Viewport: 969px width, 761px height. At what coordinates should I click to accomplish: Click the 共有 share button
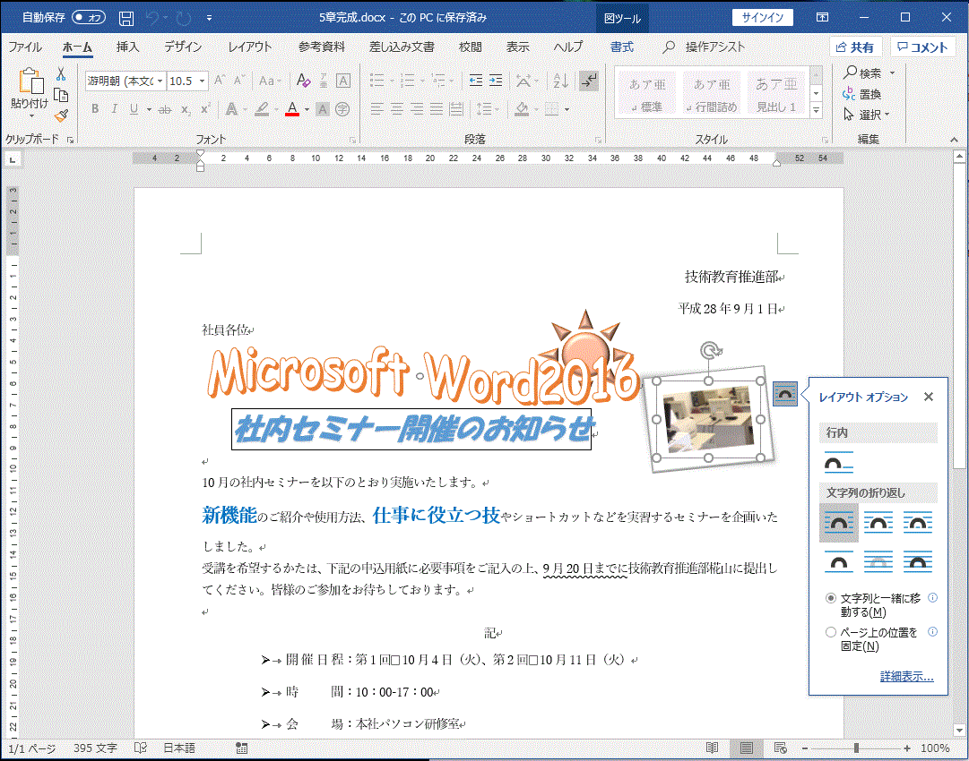(855, 47)
